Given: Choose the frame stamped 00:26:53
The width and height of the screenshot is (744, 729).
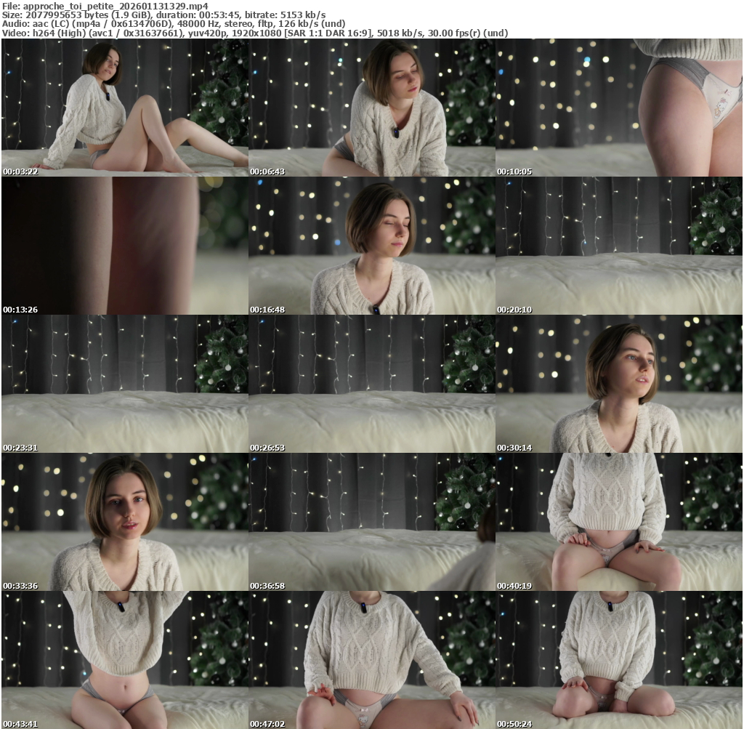Looking at the screenshot, I should [372, 384].
